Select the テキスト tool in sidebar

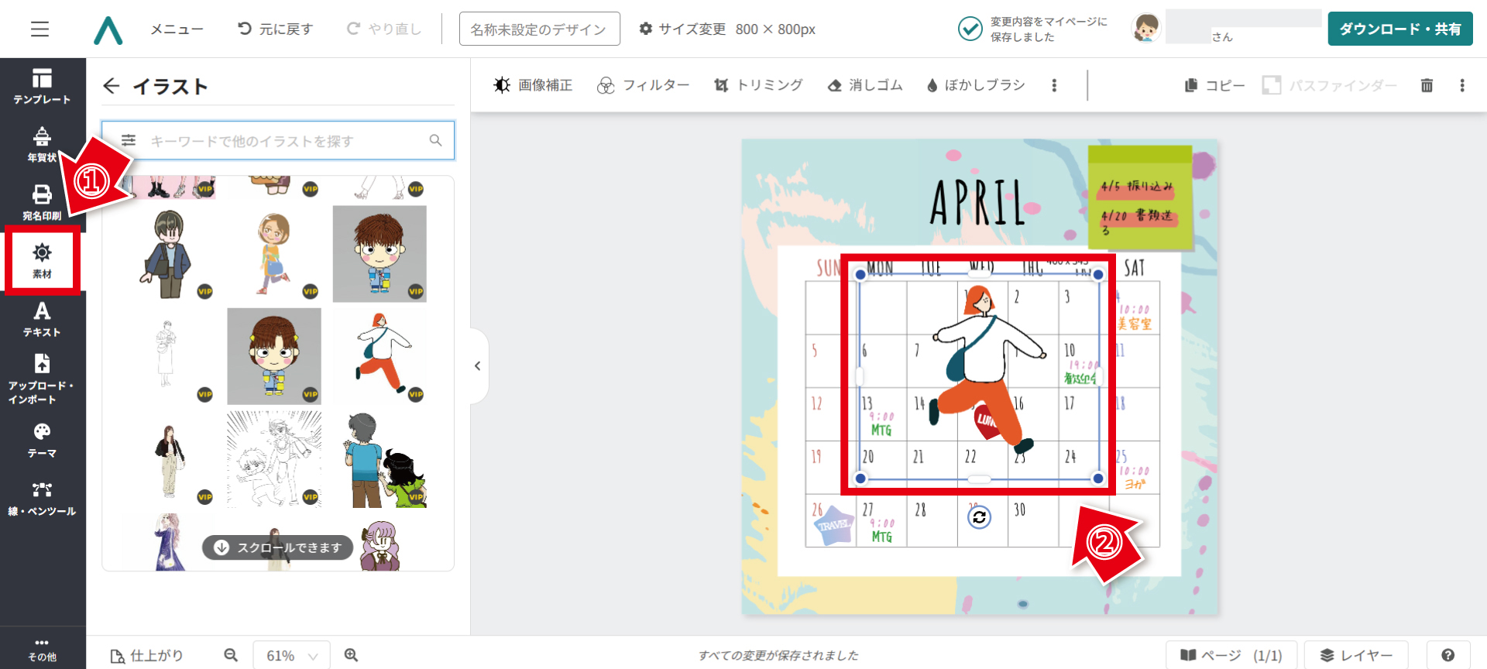click(x=42, y=319)
